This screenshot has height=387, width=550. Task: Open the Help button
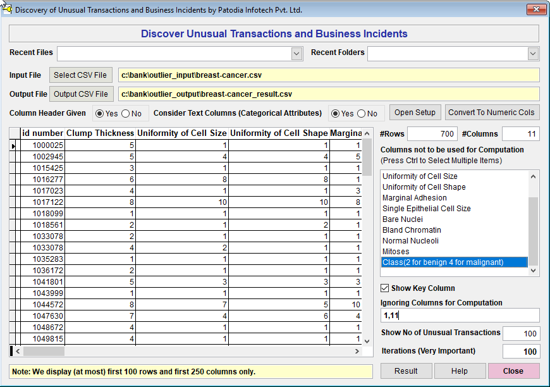tap(460, 371)
